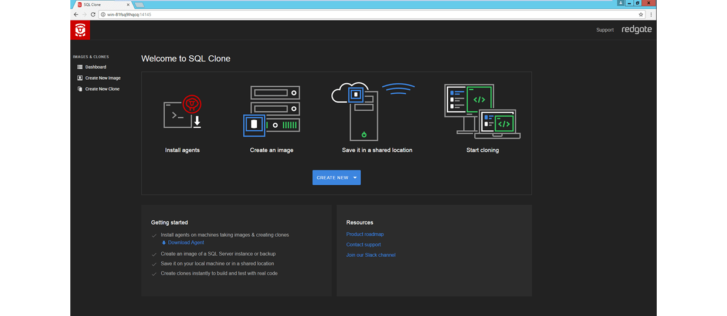Click the Start cloning monitors illustration

coord(483,111)
